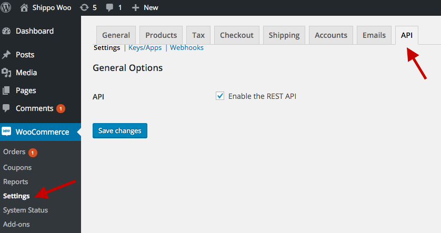441x233 pixels.
Task: Switch to the General settings tab
Action: pyautogui.click(x=116, y=35)
